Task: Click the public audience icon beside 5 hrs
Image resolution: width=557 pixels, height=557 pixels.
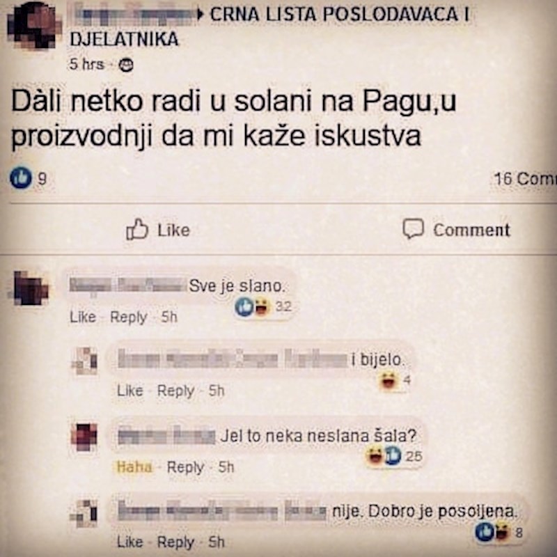Action: [126, 65]
